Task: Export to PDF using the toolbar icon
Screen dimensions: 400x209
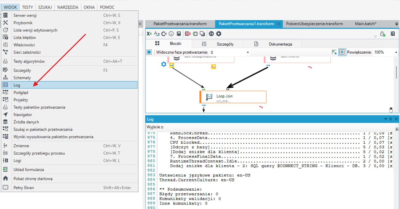Action: (188, 34)
